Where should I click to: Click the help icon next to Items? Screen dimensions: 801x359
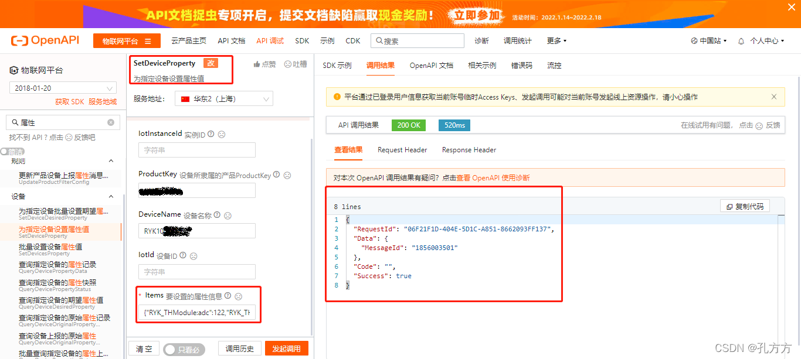click(228, 296)
